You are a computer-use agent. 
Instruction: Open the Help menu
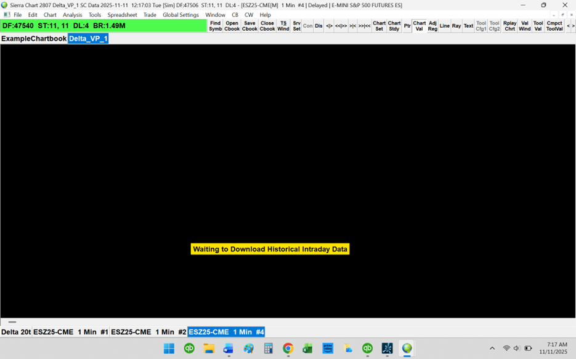pos(266,15)
